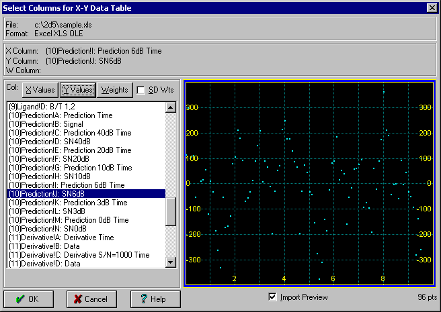The image size is (441, 312).
Task: Click the list scrollbar thumb
Action: 171,211
